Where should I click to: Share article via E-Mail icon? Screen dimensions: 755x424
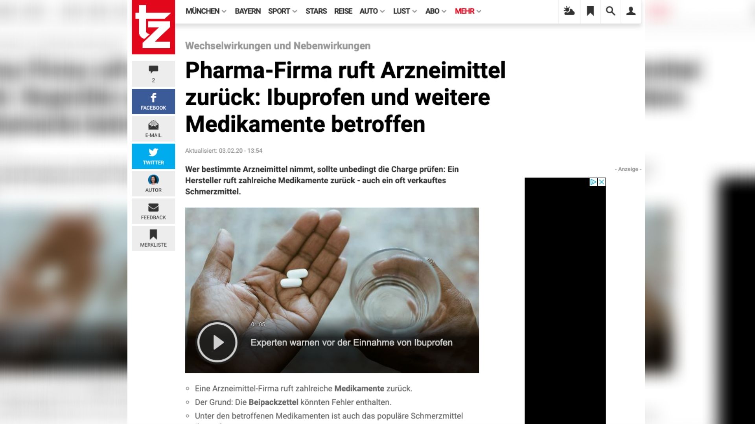[x=153, y=125]
